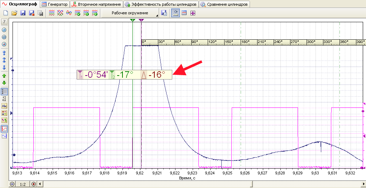Switch to the Генератор tab
The image size is (366, 188).
click(55, 4)
